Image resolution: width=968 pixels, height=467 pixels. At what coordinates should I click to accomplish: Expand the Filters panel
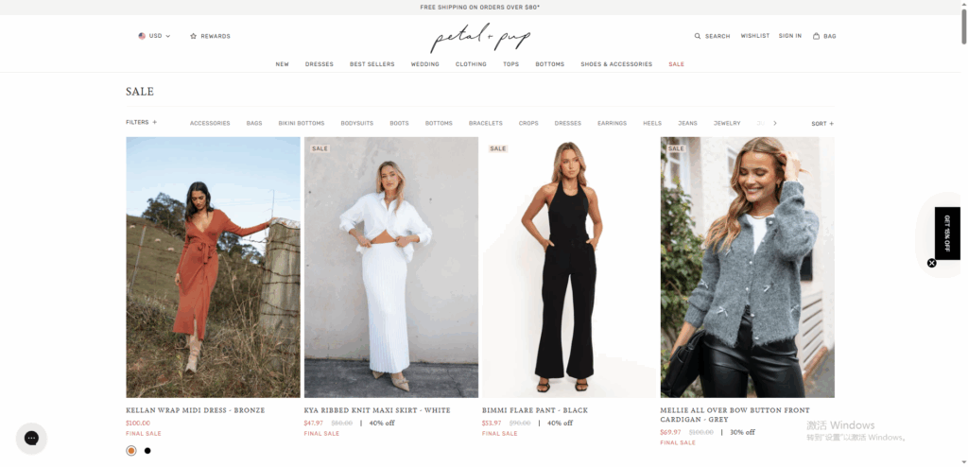142,122
